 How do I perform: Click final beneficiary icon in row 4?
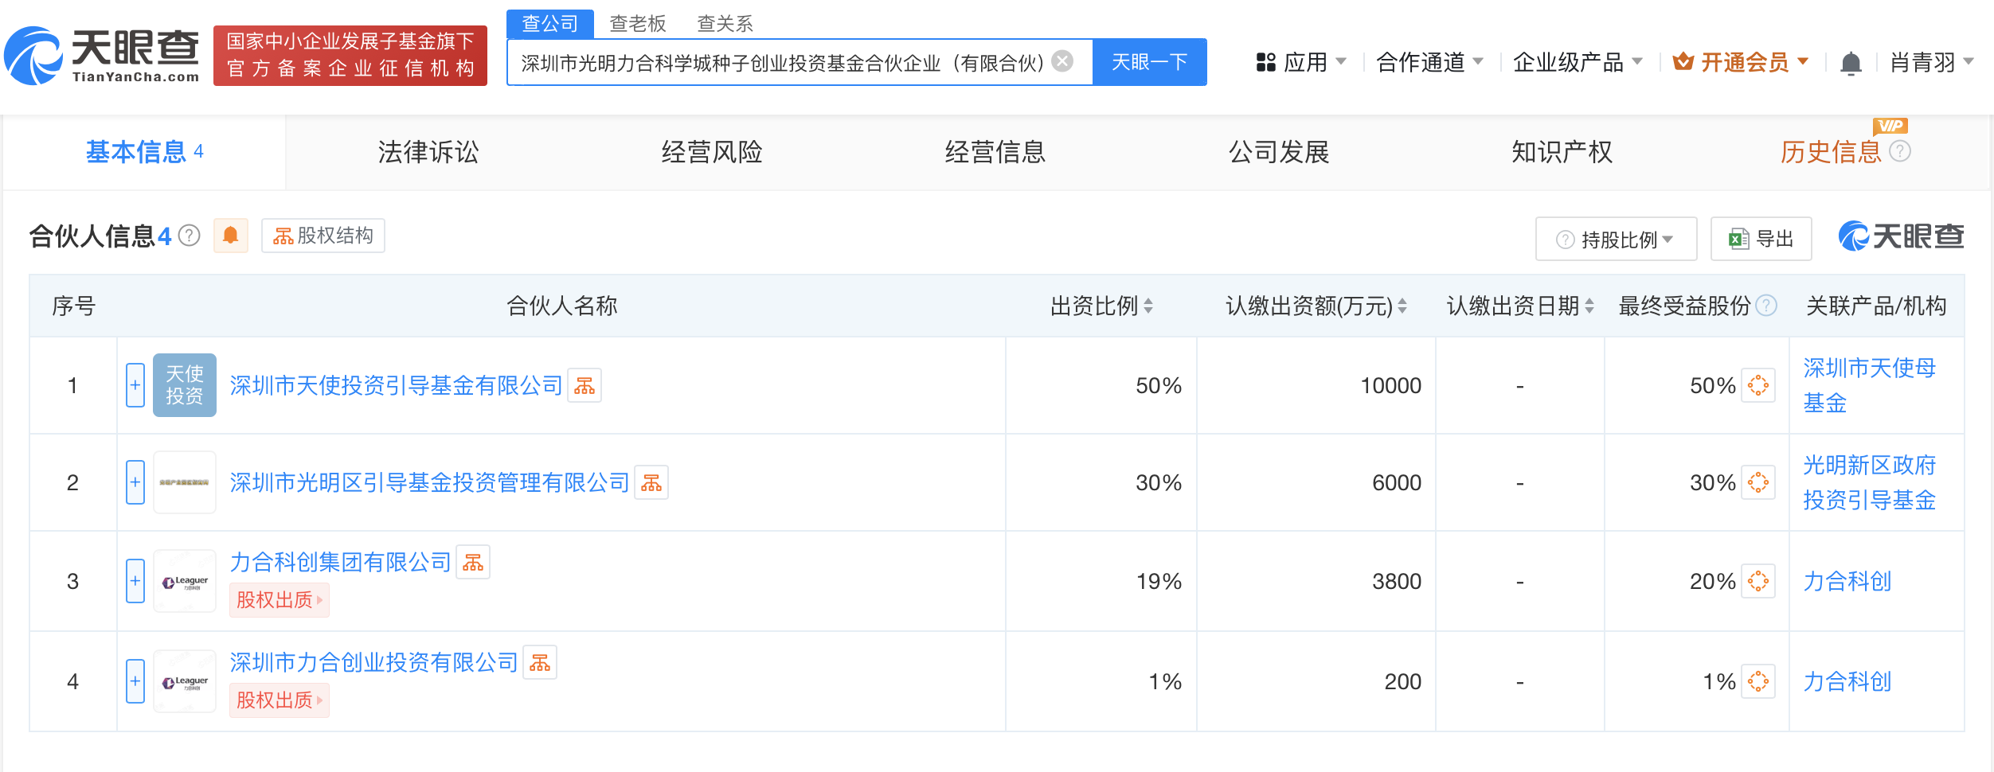tap(1758, 682)
